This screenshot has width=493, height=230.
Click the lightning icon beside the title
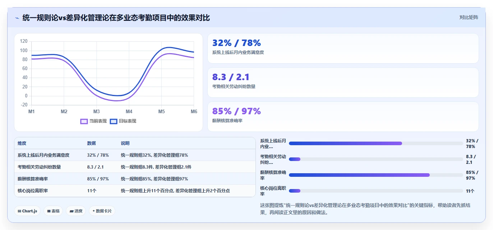pos(17,18)
